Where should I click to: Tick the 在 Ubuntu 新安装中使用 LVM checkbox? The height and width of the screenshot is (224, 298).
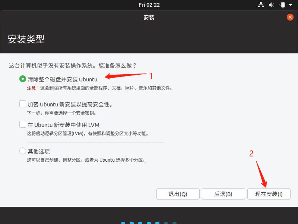(23, 125)
